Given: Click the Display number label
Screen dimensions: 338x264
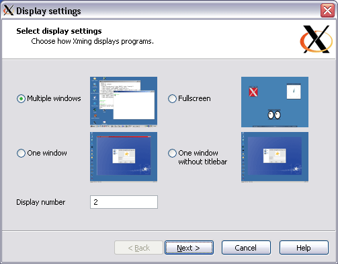Looking at the screenshot, I should [x=41, y=202].
